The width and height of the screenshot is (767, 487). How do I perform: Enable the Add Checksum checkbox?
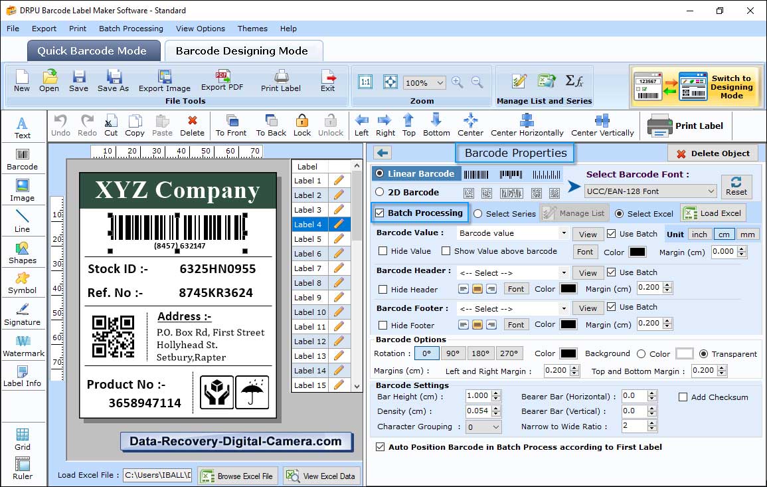683,397
